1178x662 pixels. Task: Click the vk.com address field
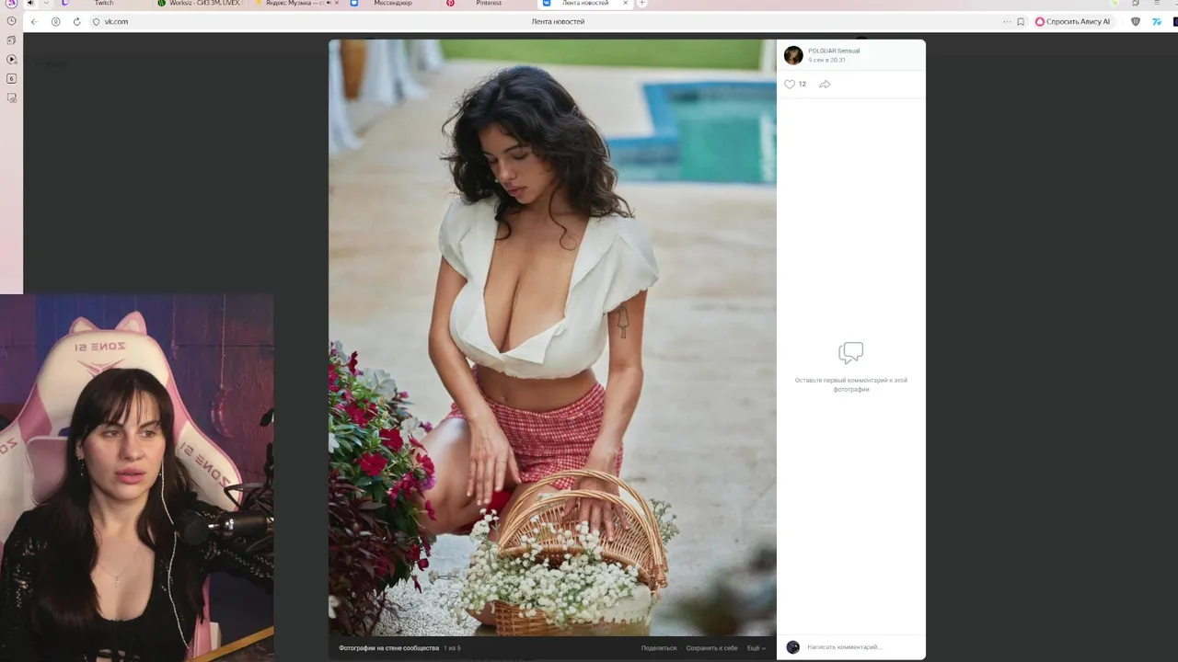(116, 21)
